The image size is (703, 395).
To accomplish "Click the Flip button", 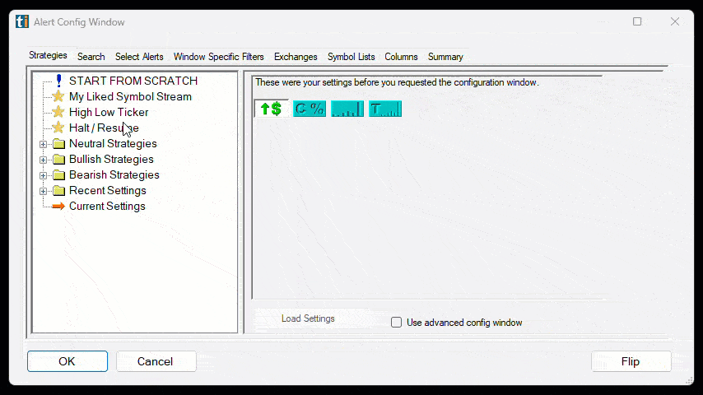I will coord(631,361).
